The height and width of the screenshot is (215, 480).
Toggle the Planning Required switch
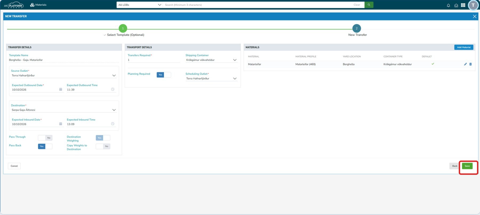tap(164, 75)
